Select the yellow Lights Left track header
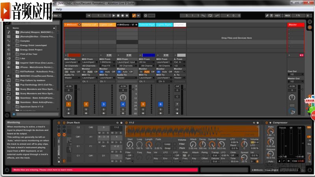315x177 pixels. tap(107, 24)
